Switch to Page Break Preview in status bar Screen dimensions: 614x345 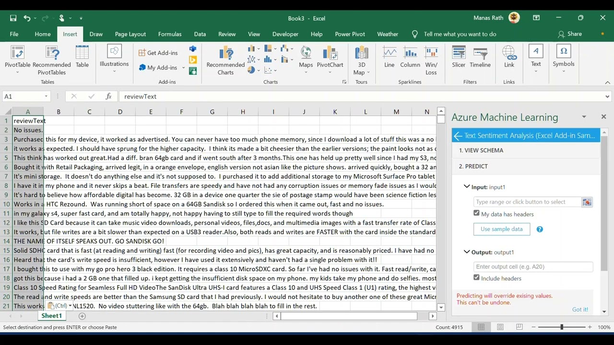coord(520,327)
